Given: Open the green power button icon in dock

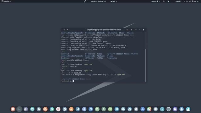Looking at the screenshot, I should click(x=97, y=109).
